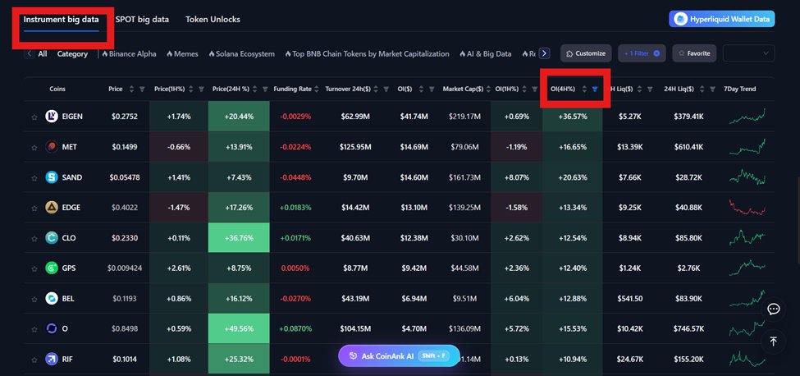Open the chat support bubble icon
Viewport: 800px width, 376px height.
tap(773, 310)
